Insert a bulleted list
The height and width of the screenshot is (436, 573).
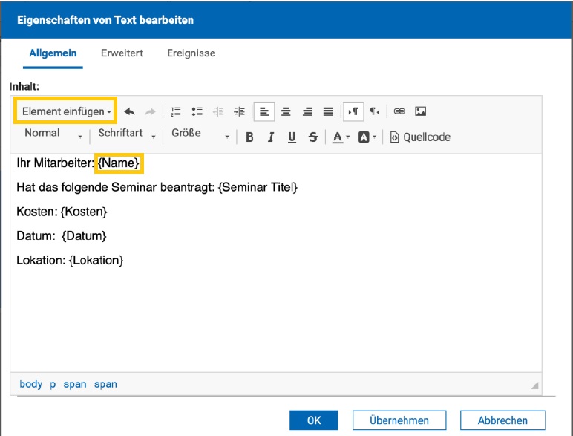click(x=197, y=111)
